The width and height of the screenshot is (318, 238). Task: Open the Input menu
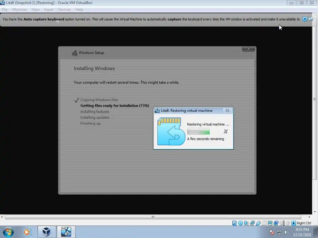point(48,10)
